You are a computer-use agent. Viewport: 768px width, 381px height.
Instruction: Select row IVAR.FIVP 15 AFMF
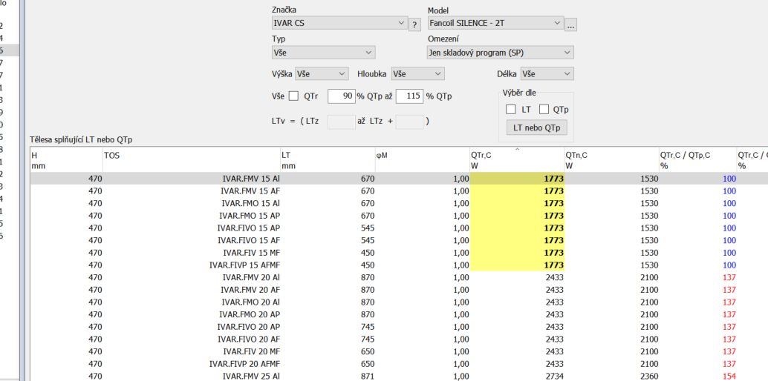[x=399, y=265]
